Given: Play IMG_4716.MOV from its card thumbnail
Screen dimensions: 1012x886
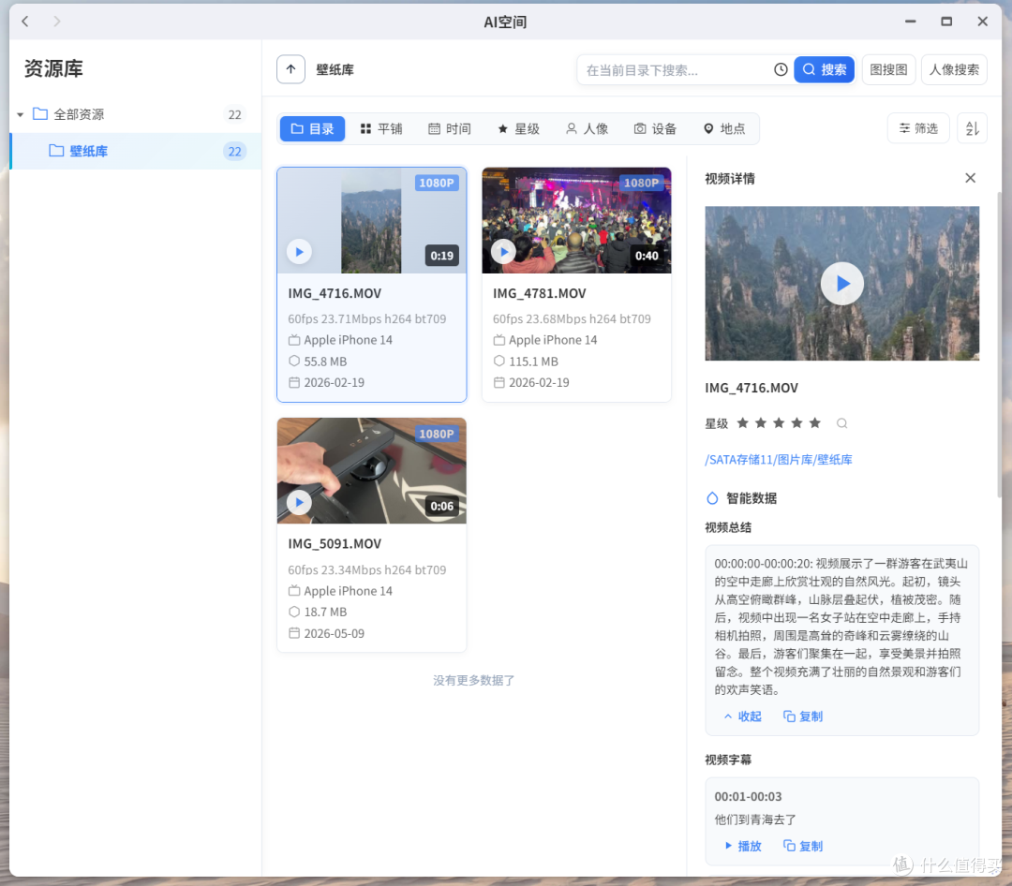Looking at the screenshot, I should click(299, 252).
